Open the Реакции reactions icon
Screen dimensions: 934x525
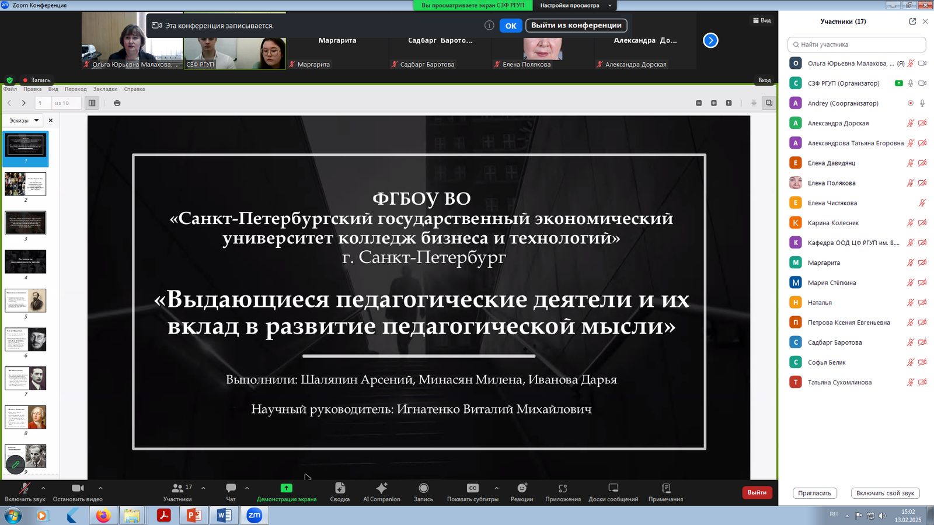point(522,488)
